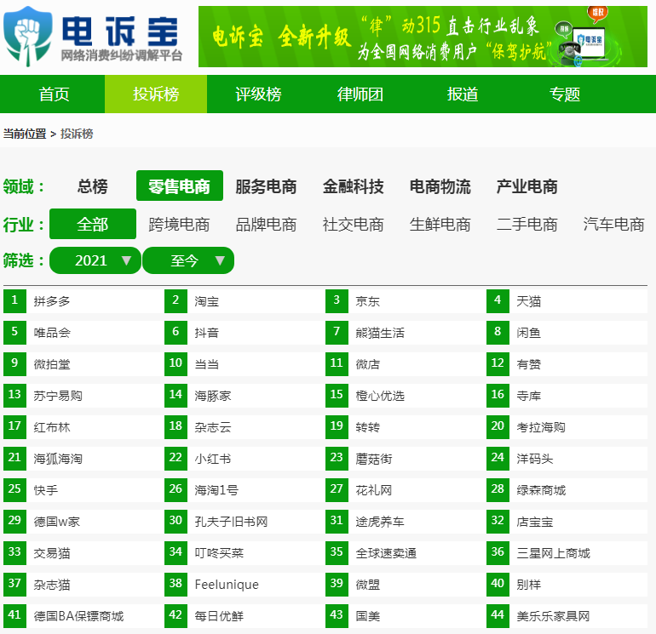The image size is (656, 634).
Task: Open the green 全新升级 banner advertisement
Action: (x=423, y=37)
